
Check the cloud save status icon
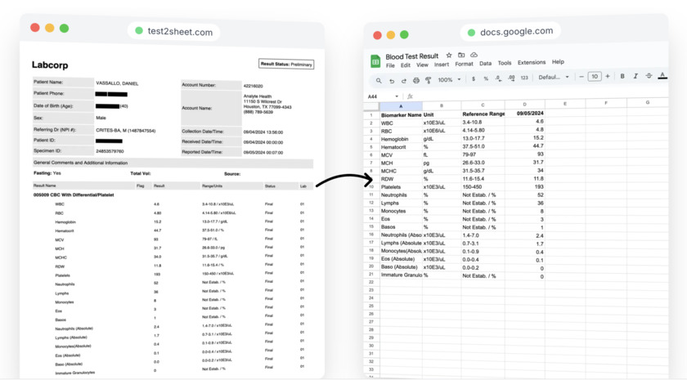tap(474, 56)
